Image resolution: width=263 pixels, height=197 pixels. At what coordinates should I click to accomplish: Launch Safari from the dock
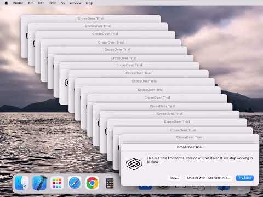[x=75, y=183]
